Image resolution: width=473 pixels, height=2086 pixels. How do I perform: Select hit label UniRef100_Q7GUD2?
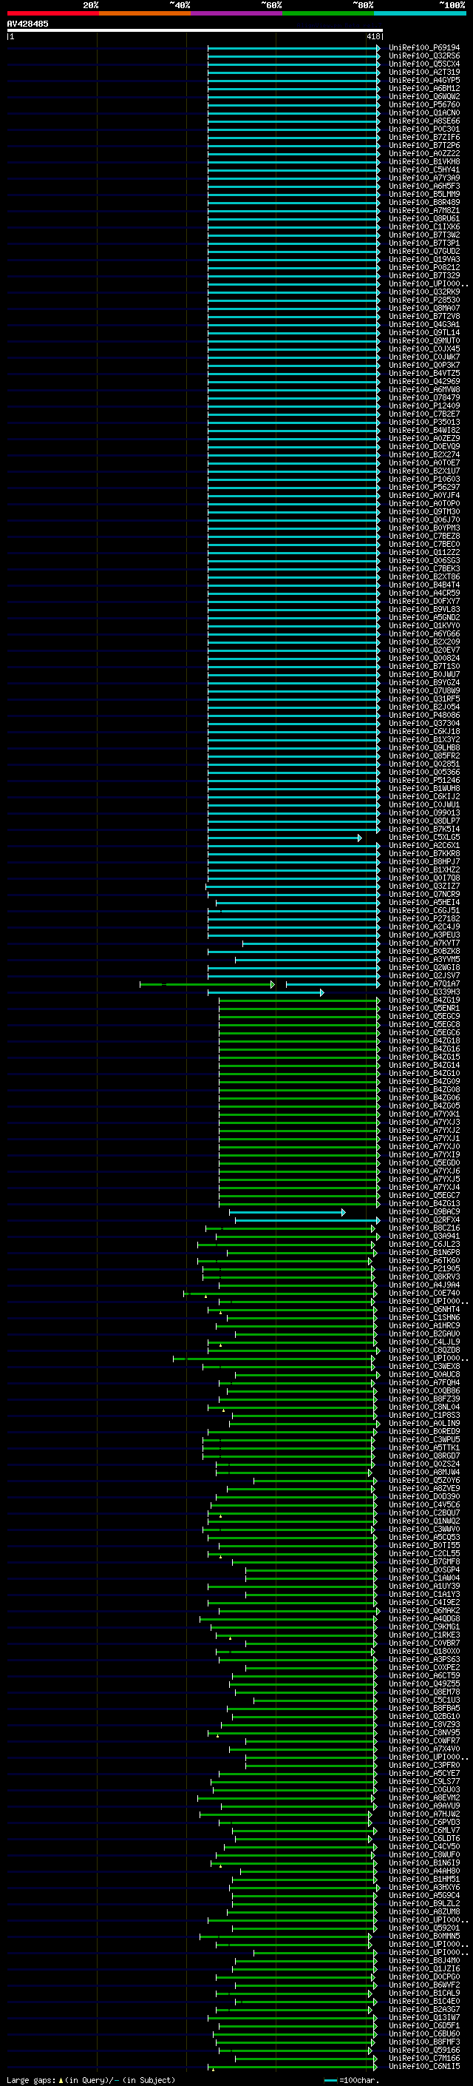point(423,251)
